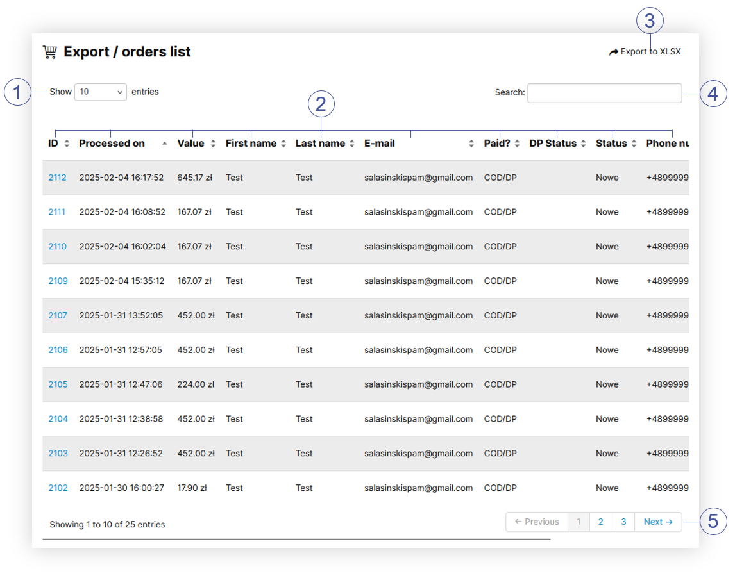Click sort arrows beside Status header
Viewport: 735px width, 578px height.
[634, 144]
